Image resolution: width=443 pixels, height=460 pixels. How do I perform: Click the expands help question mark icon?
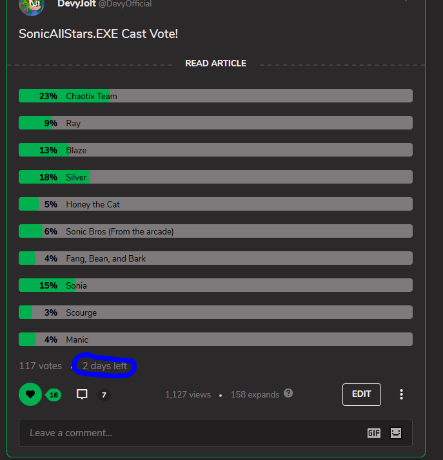tap(288, 393)
